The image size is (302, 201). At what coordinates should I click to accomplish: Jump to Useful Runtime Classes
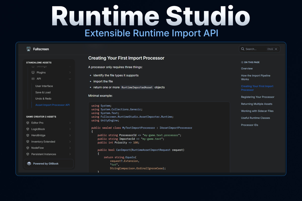(x=255, y=118)
